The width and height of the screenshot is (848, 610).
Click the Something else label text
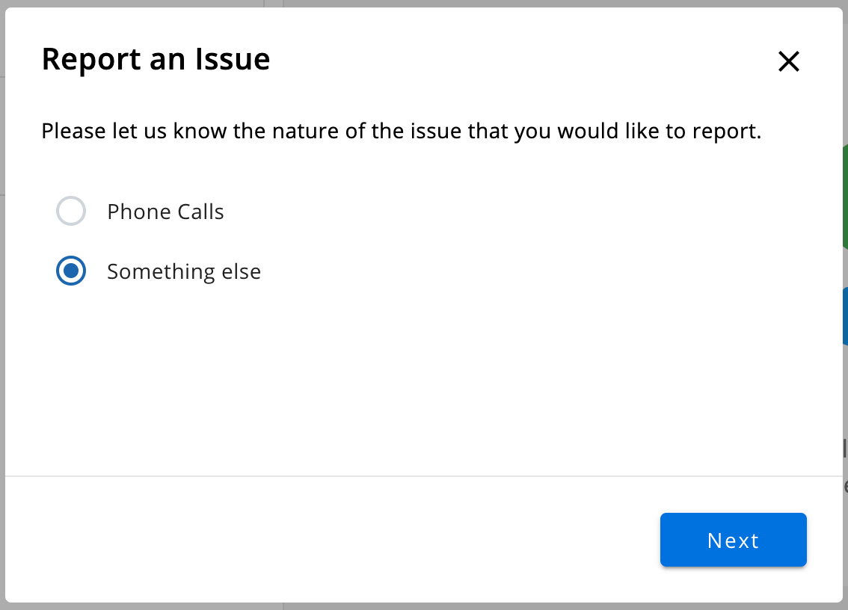pos(184,271)
